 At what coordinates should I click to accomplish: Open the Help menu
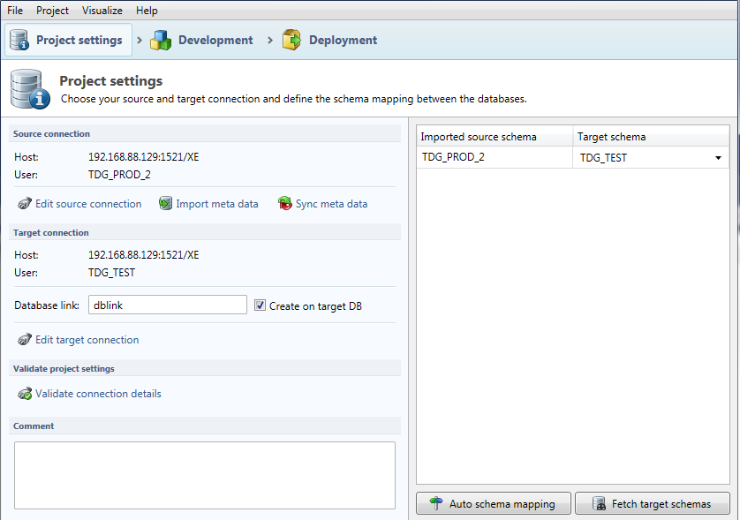(x=147, y=11)
